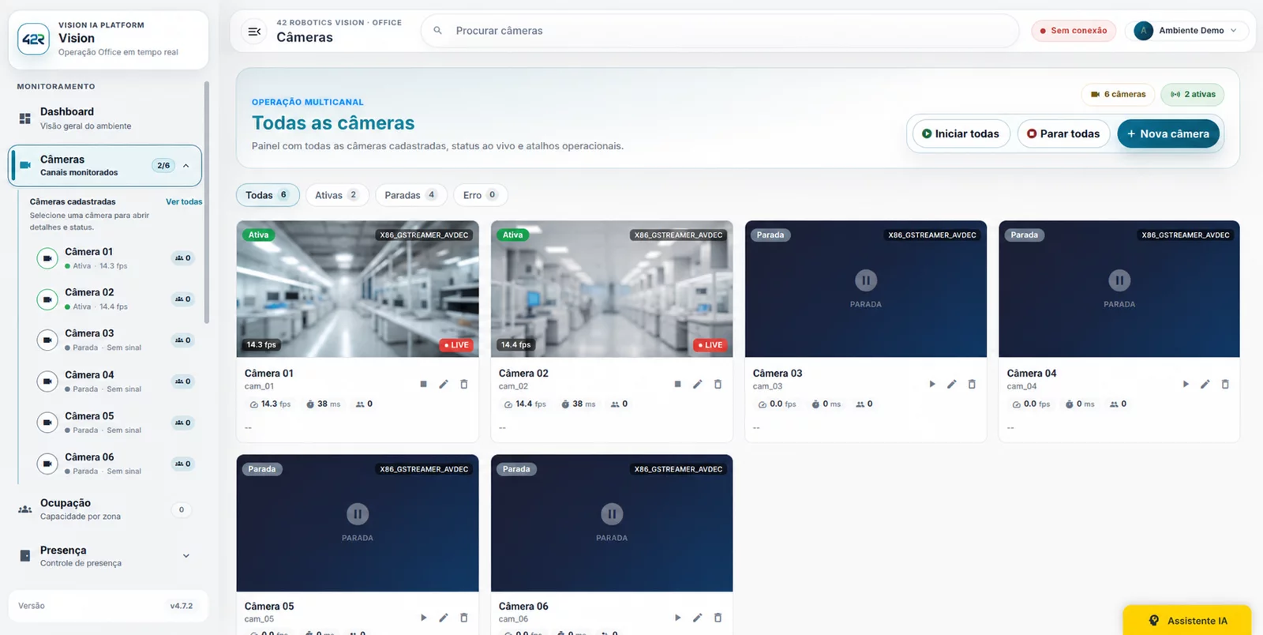Open Assistente IA button
The image size is (1263, 635).
(1187, 621)
